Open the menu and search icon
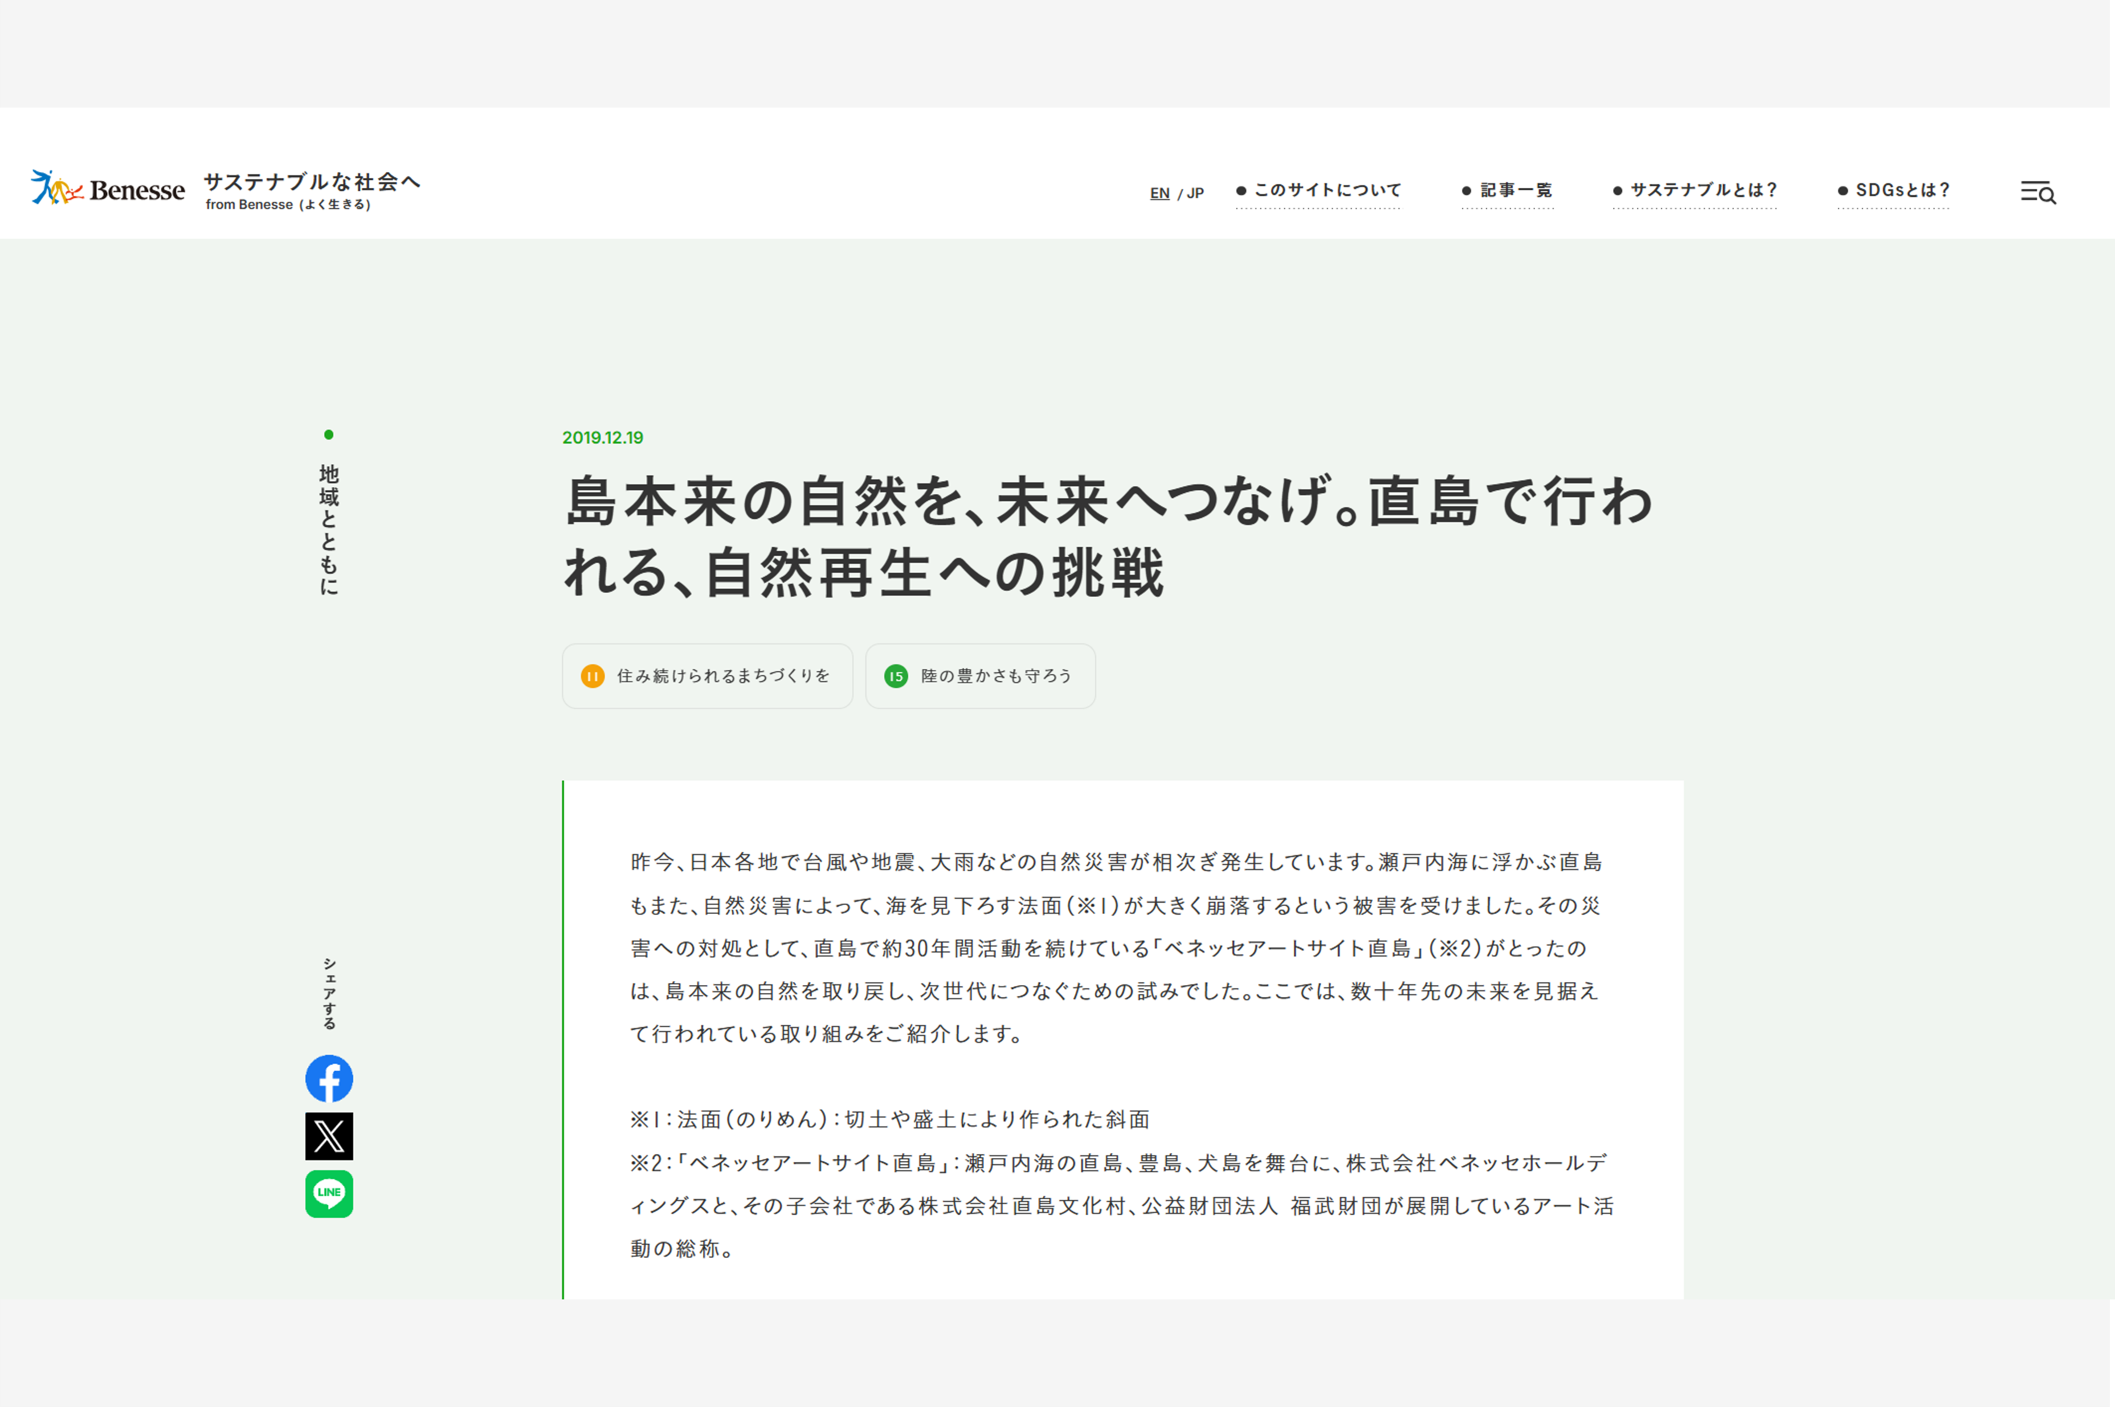Image resolution: width=2115 pixels, height=1407 pixels. tap(2038, 191)
